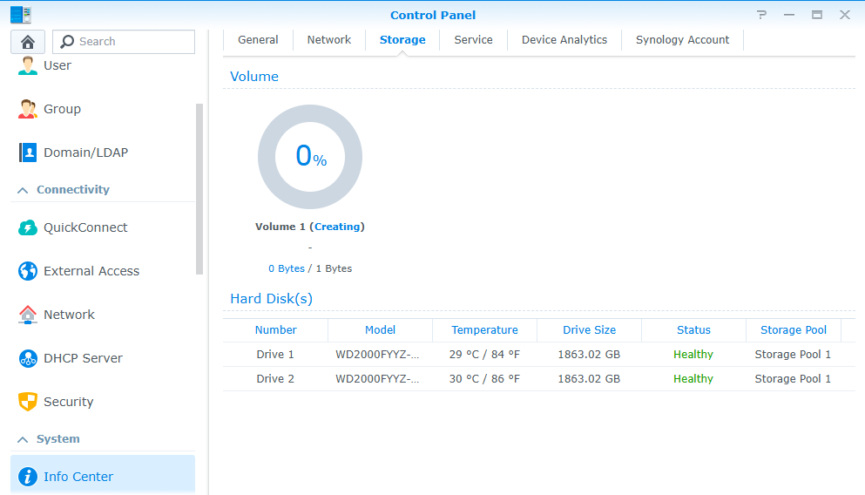
Task: Open the Synology Account tab
Action: pos(682,40)
